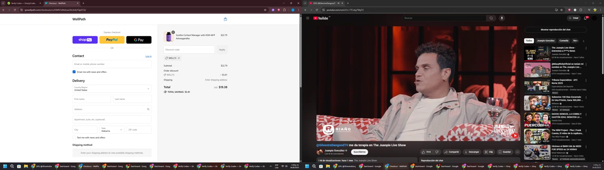The height and width of the screenshot is (170, 604).
Task: Subscribe with the Suscribirme button
Action: [x=360, y=152]
